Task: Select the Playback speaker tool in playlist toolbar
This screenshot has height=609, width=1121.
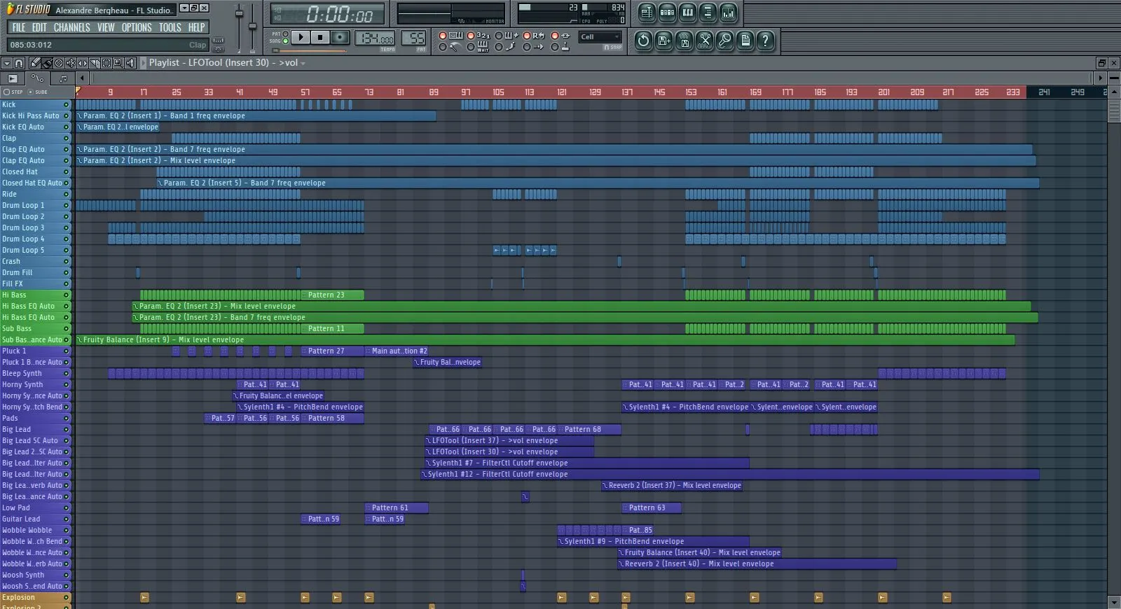Action: pyautogui.click(x=130, y=63)
